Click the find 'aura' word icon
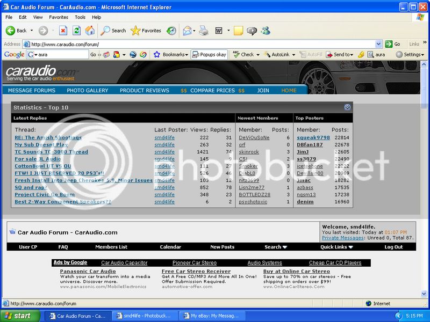This screenshot has width=430, height=322. coord(370,55)
